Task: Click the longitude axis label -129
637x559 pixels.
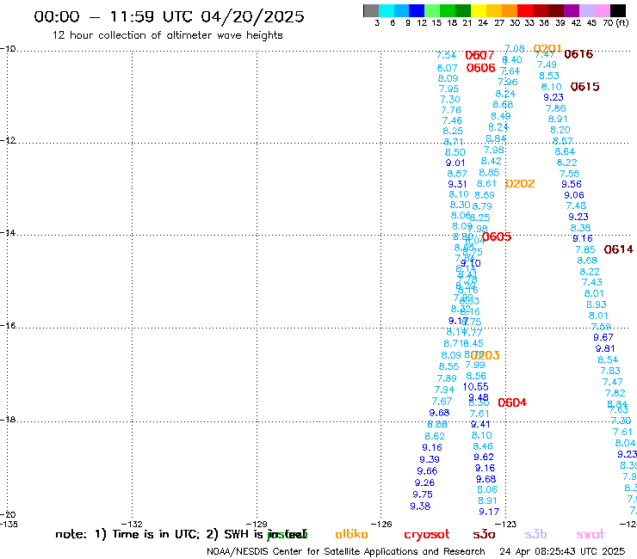Action: pos(257,525)
